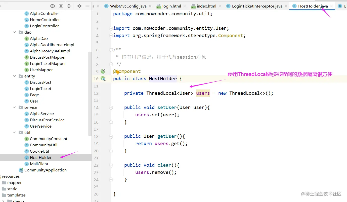
Task: Collapse the entity package folder
Action: [14, 76]
